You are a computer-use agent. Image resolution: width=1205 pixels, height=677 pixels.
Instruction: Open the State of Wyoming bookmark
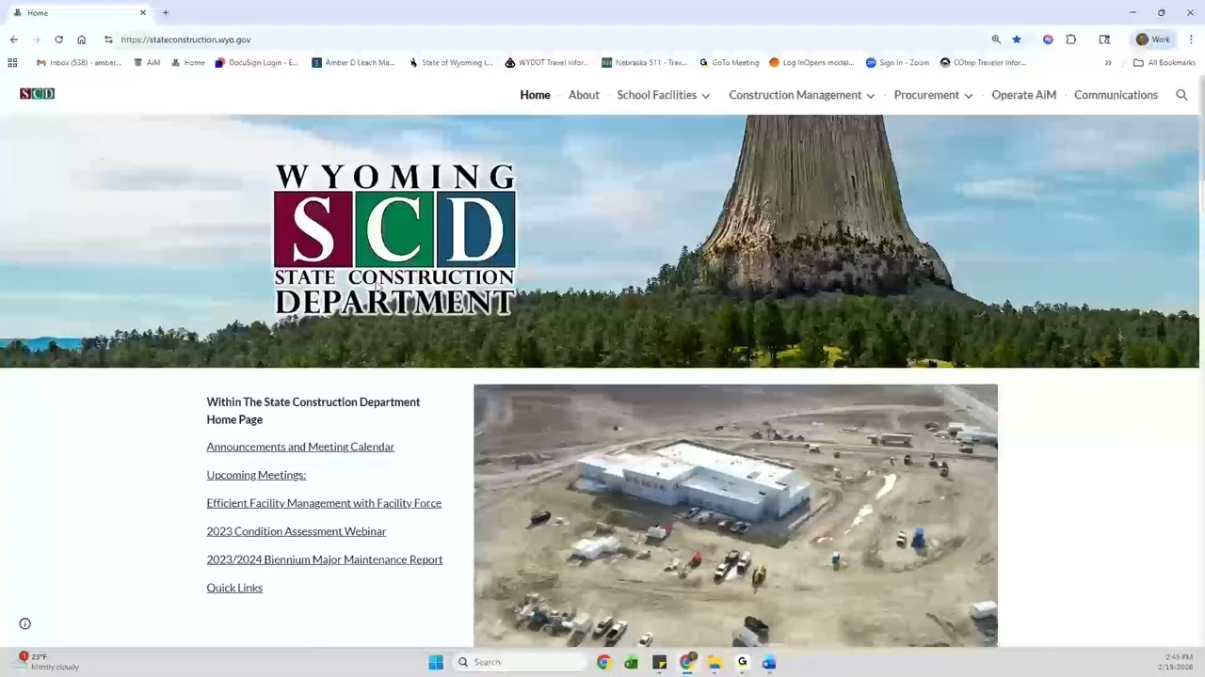coord(450,63)
